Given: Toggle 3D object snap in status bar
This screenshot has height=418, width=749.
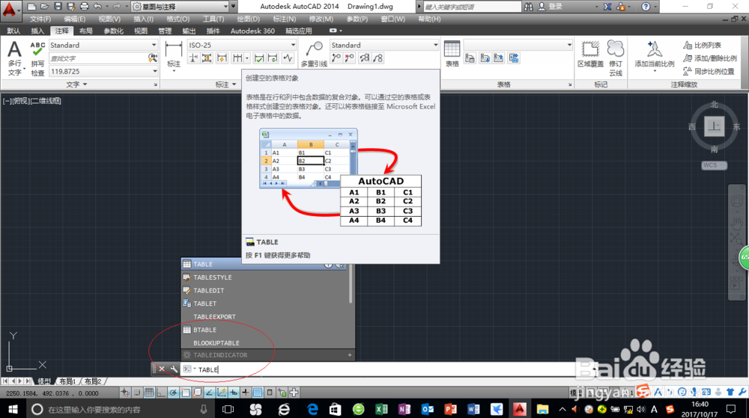Looking at the screenshot, I should (197, 393).
